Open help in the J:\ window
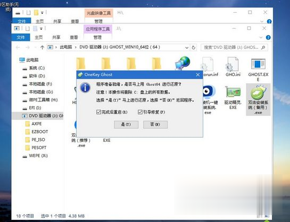 [x=268, y=38]
